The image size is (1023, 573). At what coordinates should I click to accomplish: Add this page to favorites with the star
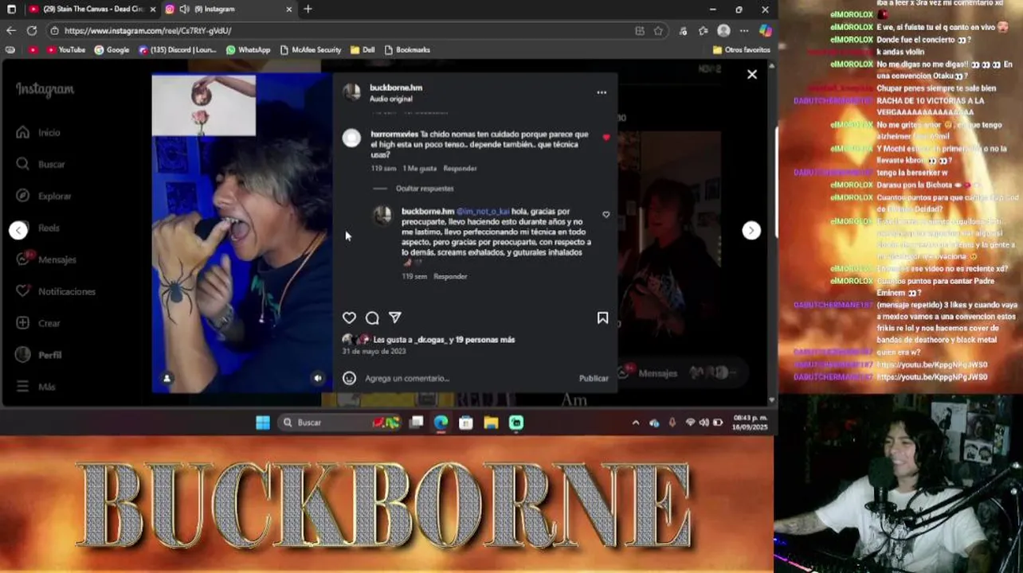click(658, 31)
